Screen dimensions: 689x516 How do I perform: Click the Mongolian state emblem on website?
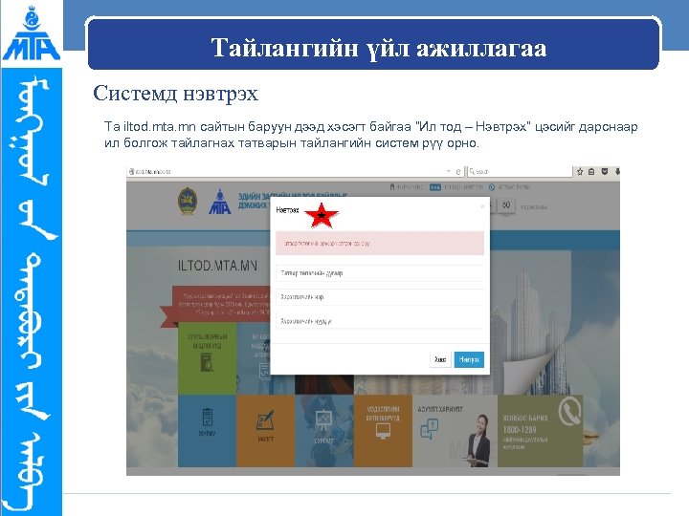(188, 201)
